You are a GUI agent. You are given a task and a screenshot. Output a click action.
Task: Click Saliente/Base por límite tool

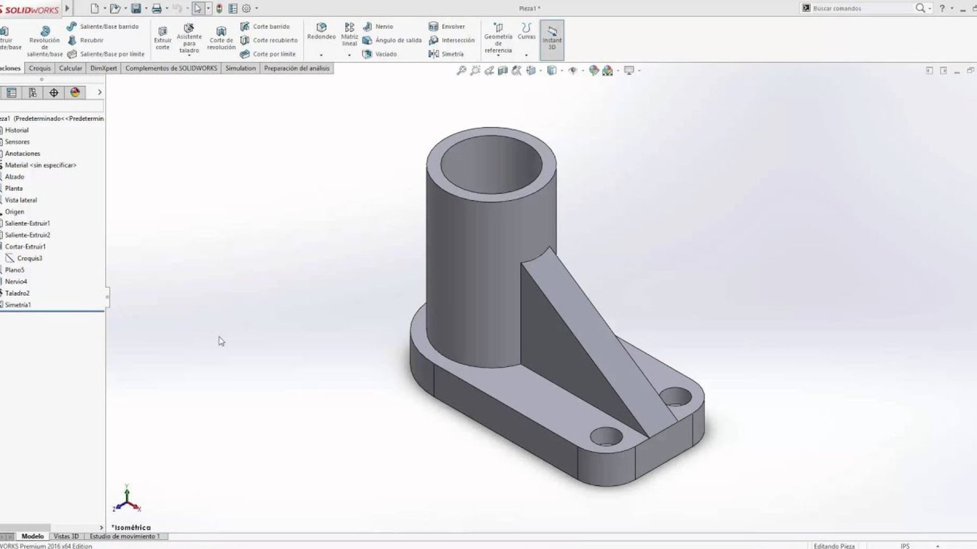[x=106, y=54]
